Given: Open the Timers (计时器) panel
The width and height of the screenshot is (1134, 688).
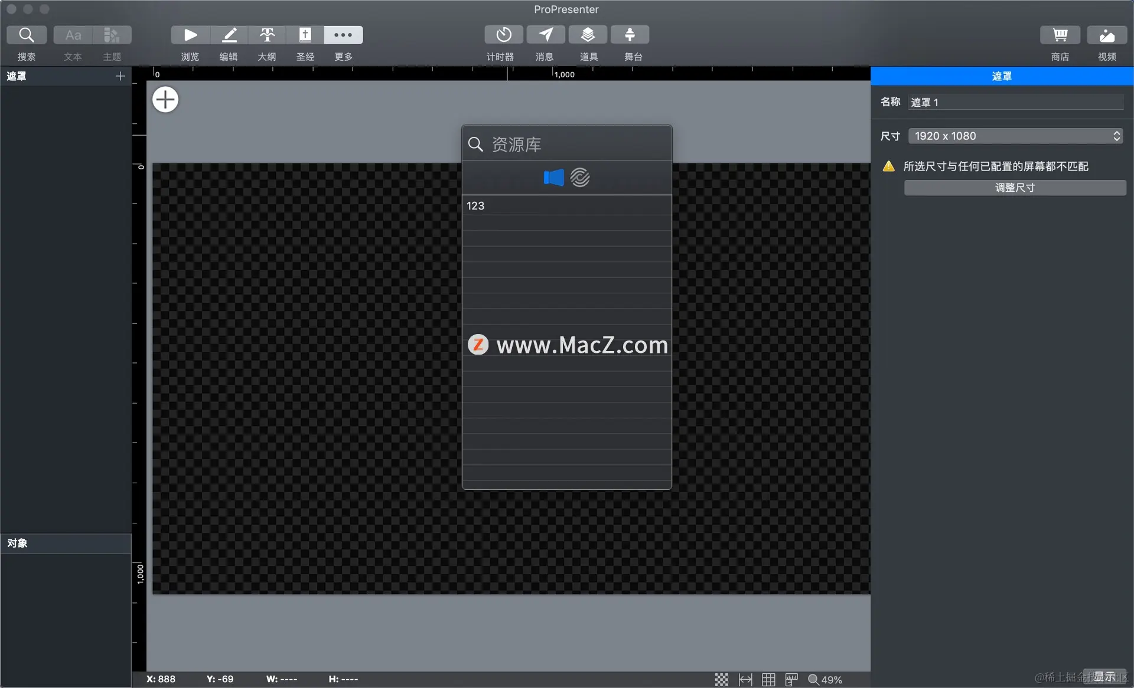Looking at the screenshot, I should point(503,35).
